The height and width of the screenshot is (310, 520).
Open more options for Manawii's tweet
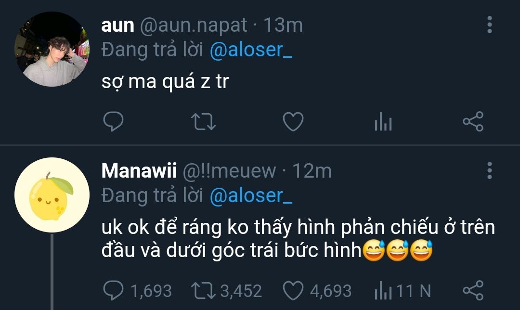pos(490,170)
